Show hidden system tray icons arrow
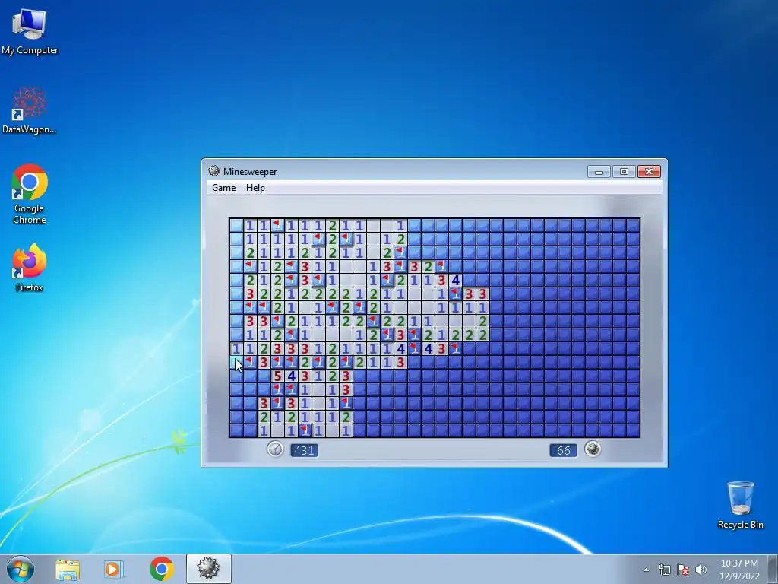 [x=646, y=570]
